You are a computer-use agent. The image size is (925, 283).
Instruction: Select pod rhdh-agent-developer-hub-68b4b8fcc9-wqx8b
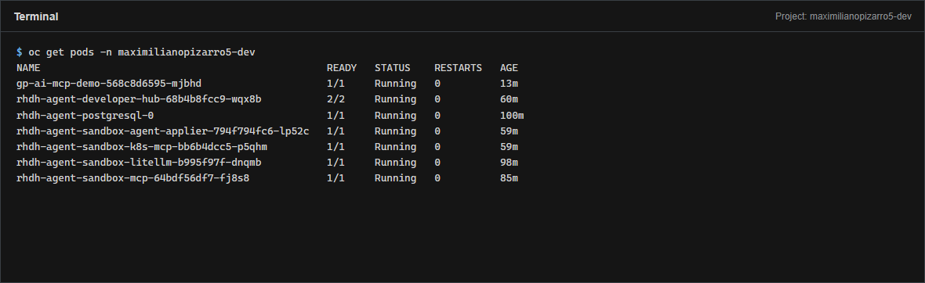tap(139, 99)
